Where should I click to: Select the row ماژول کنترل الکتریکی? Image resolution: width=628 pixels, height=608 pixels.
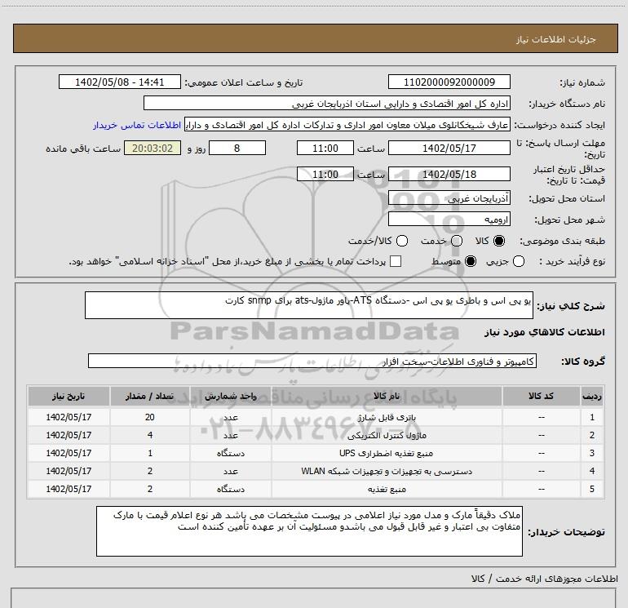point(316,435)
